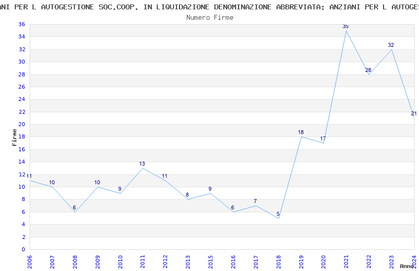Image resolution: width=419 pixels, height=271 pixels.
Task: Select the 2020 data point labeled 17
Action: (x=323, y=138)
